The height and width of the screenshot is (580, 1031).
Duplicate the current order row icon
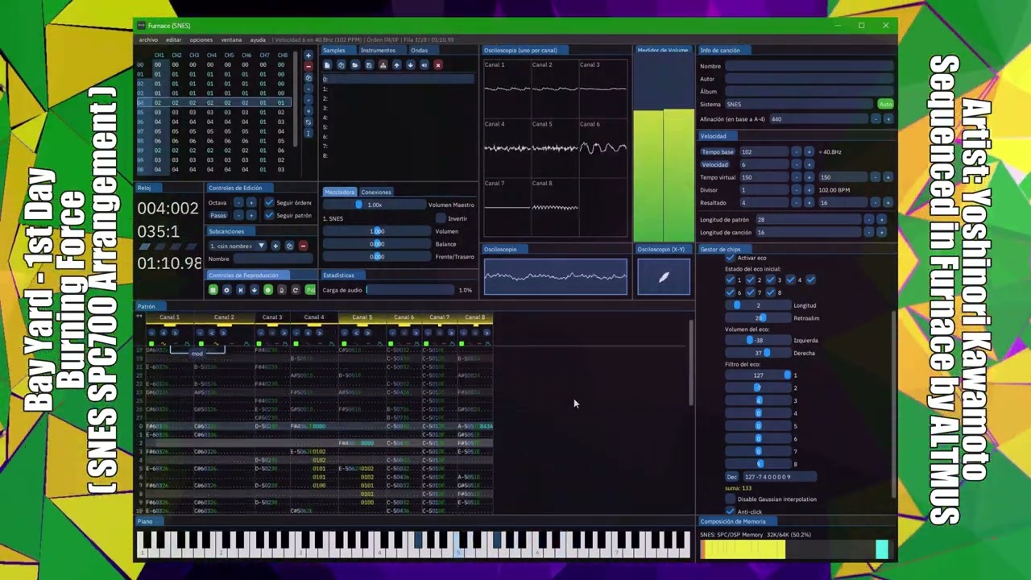pos(308,78)
